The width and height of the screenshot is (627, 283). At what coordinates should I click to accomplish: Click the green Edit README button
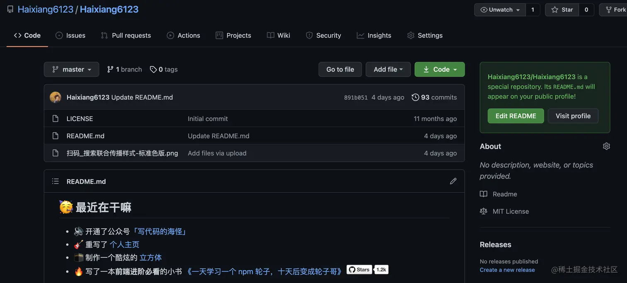(x=516, y=116)
